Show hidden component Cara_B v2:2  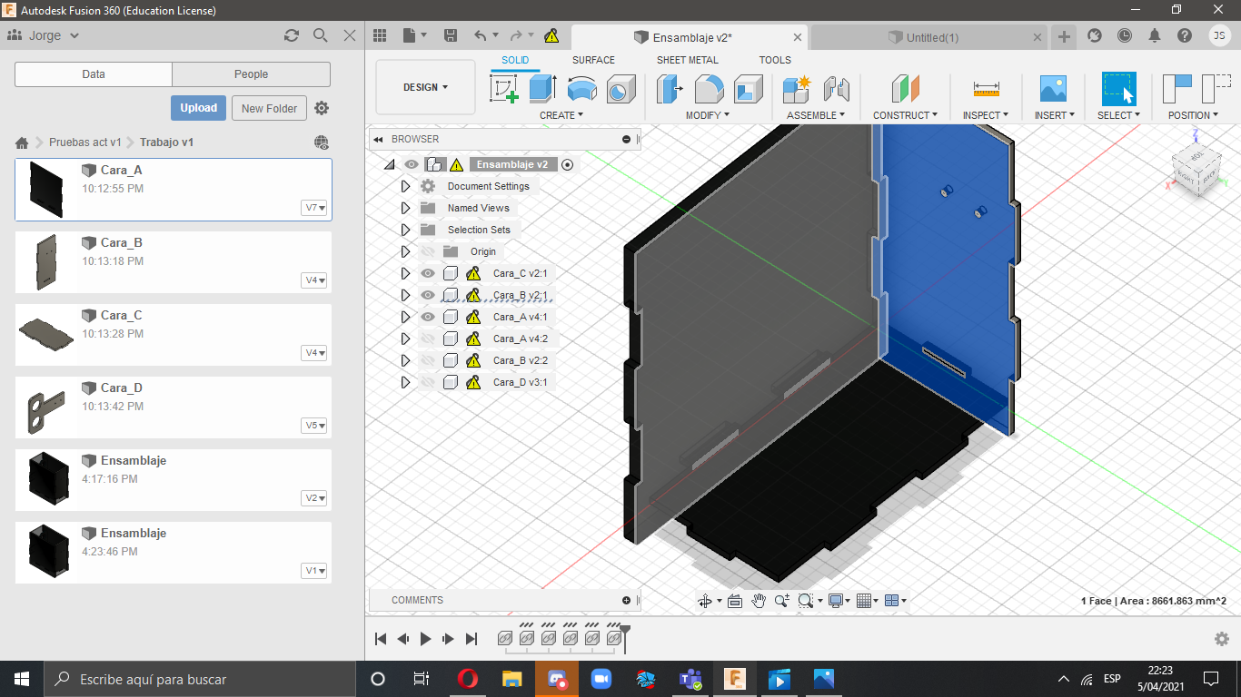pyautogui.click(x=428, y=360)
